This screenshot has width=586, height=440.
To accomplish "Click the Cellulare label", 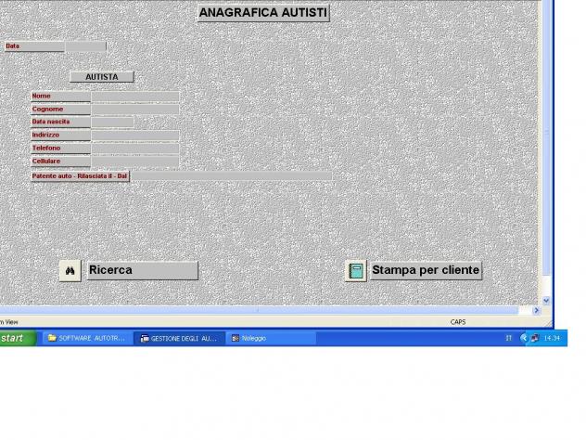I will (60, 162).
